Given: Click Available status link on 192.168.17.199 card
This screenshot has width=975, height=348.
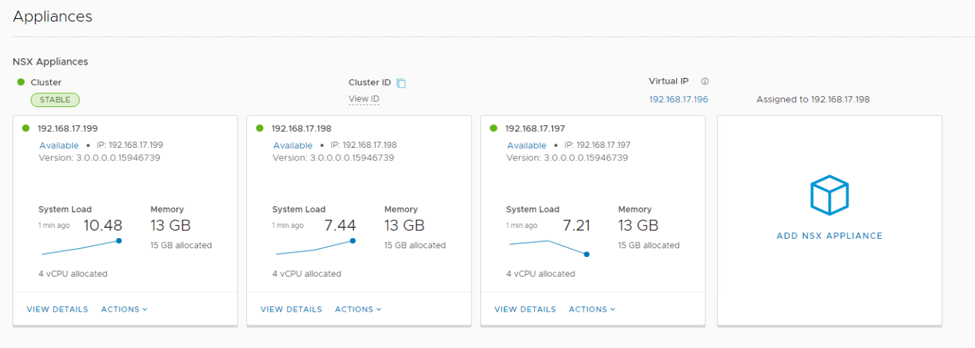Looking at the screenshot, I should click(59, 146).
